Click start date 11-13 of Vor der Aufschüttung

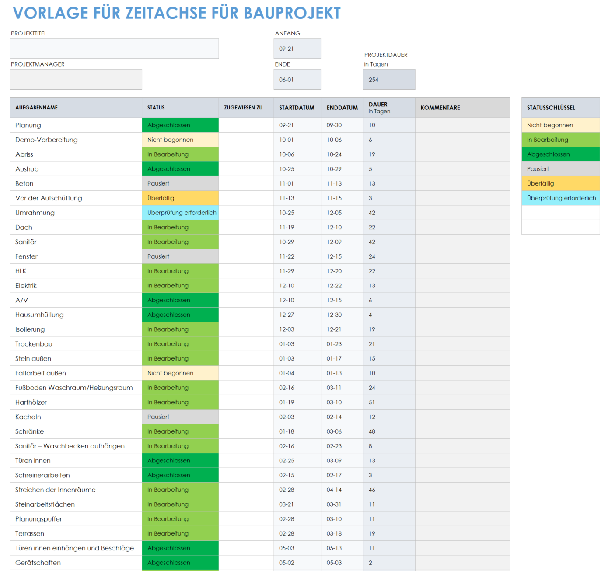coord(297,198)
